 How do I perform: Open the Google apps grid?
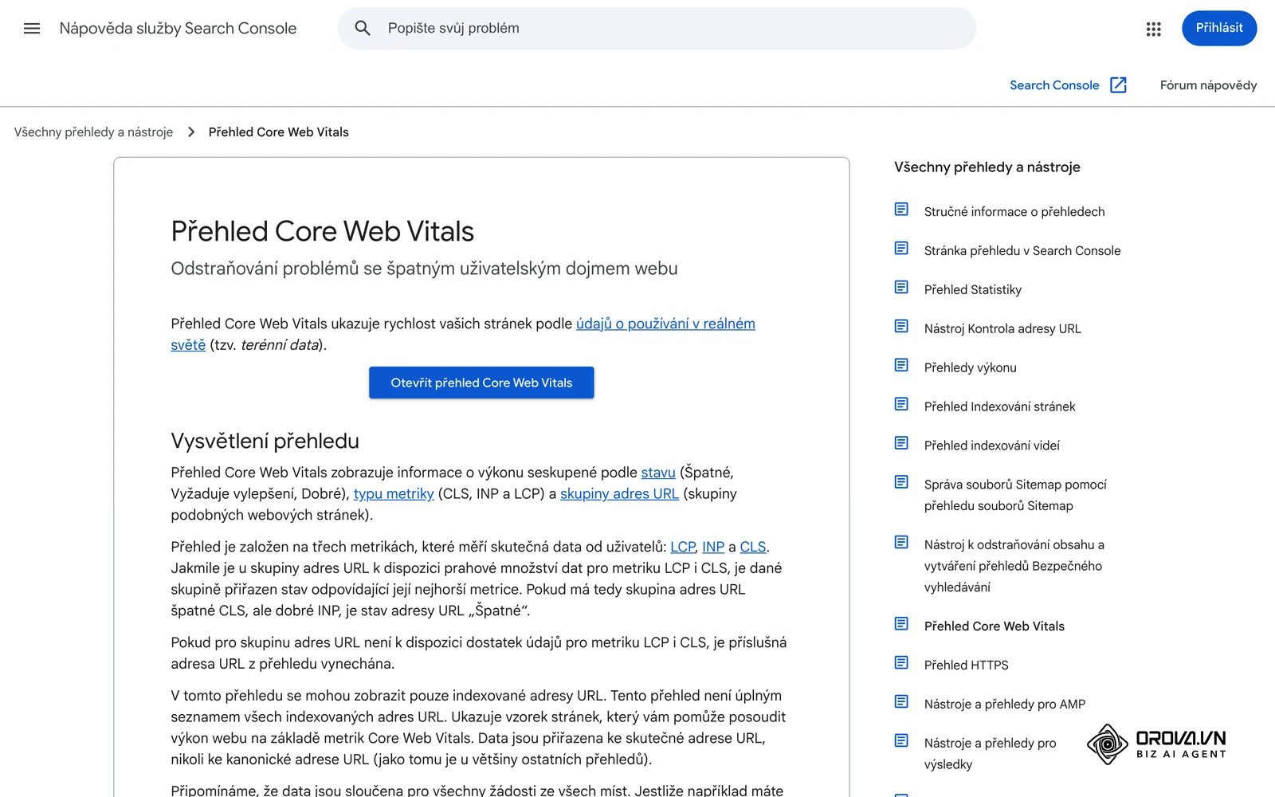1153,29
